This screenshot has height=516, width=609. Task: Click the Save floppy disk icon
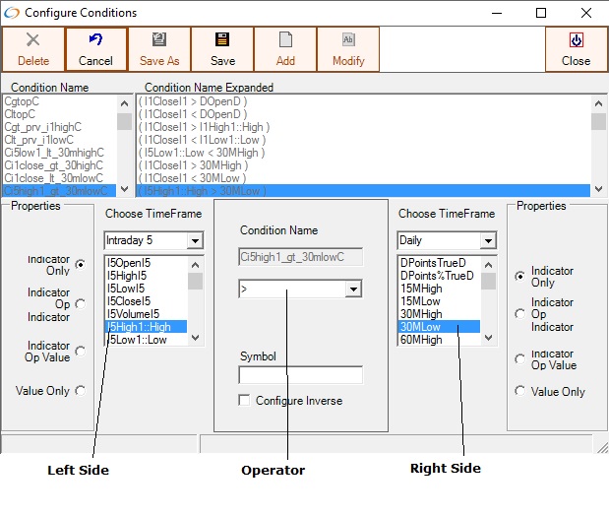click(222, 40)
